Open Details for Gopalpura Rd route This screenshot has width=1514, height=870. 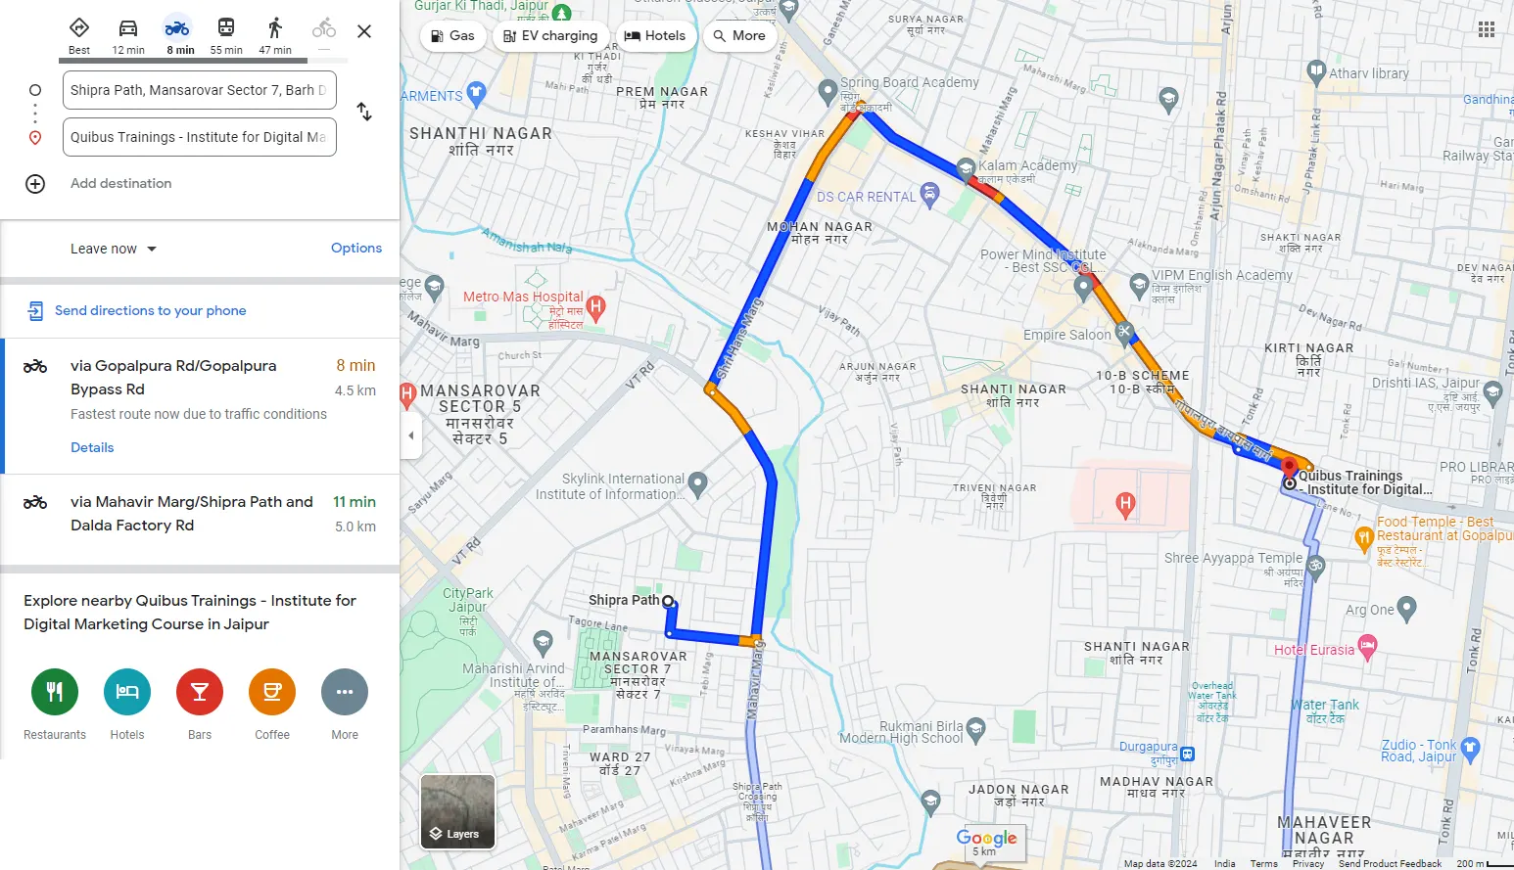pyautogui.click(x=92, y=447)
